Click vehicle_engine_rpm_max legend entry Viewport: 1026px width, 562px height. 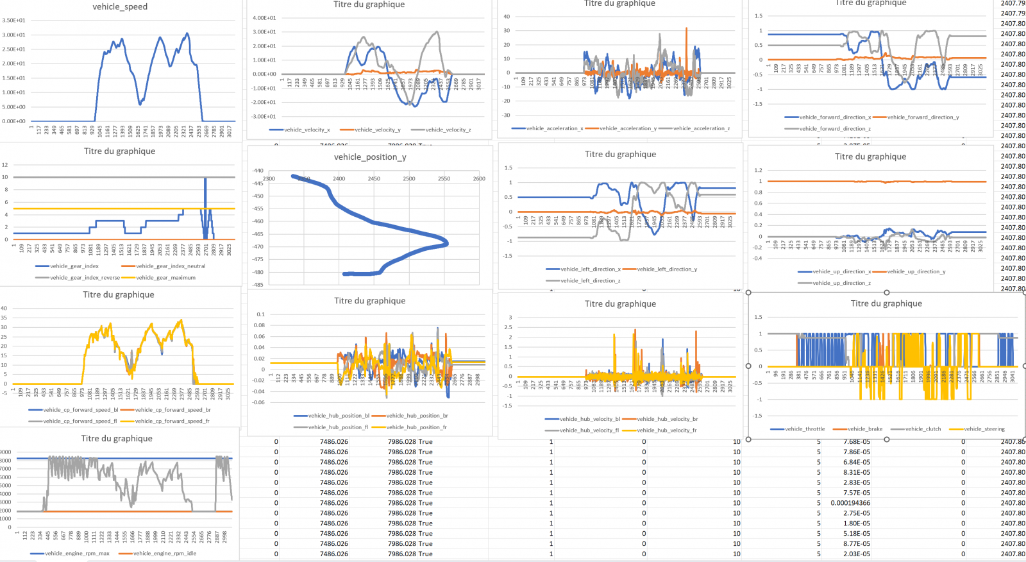pyautogui.click(x=70, y=554)
